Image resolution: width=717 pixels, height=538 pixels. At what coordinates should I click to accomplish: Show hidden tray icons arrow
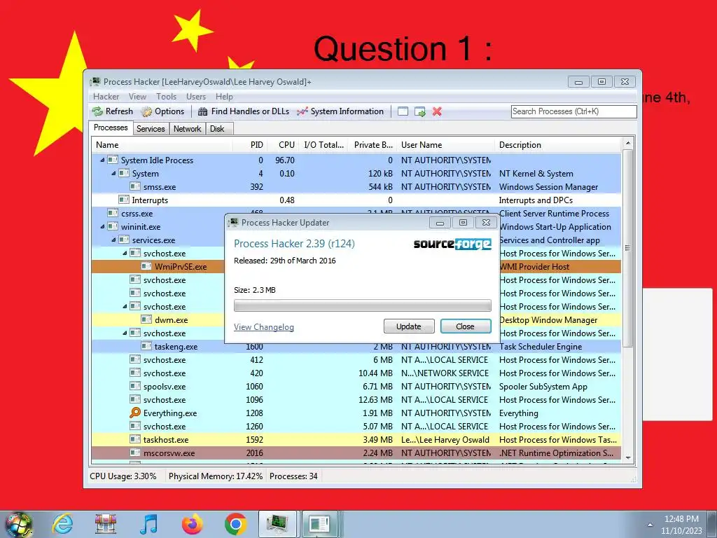pyautogui.click(x=650, y=525)
